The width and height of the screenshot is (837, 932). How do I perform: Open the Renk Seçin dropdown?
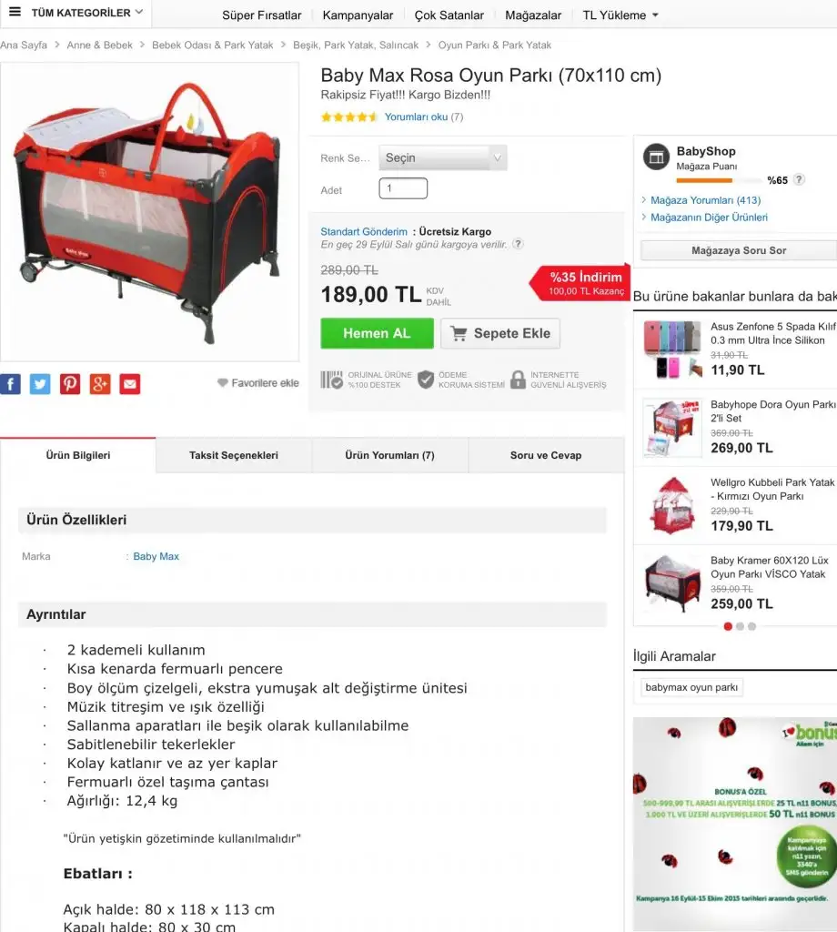(x=442, y=157)
